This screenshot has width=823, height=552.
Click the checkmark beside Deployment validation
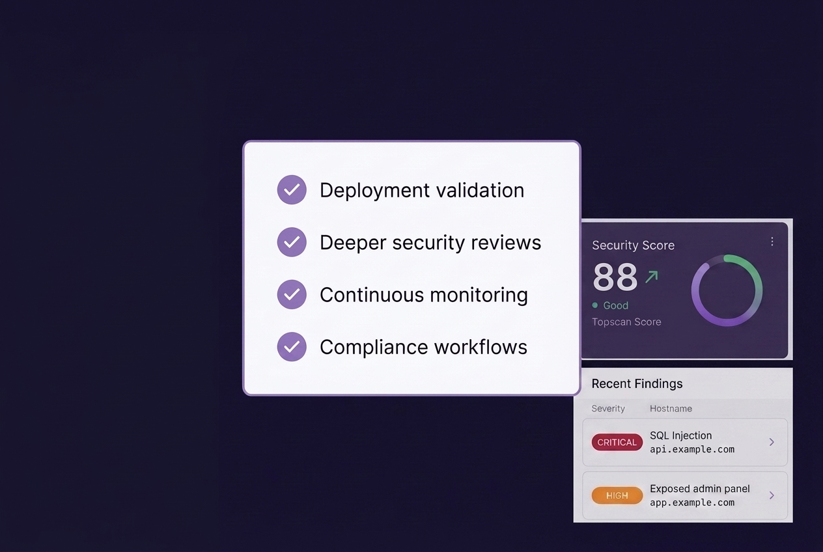292,190
